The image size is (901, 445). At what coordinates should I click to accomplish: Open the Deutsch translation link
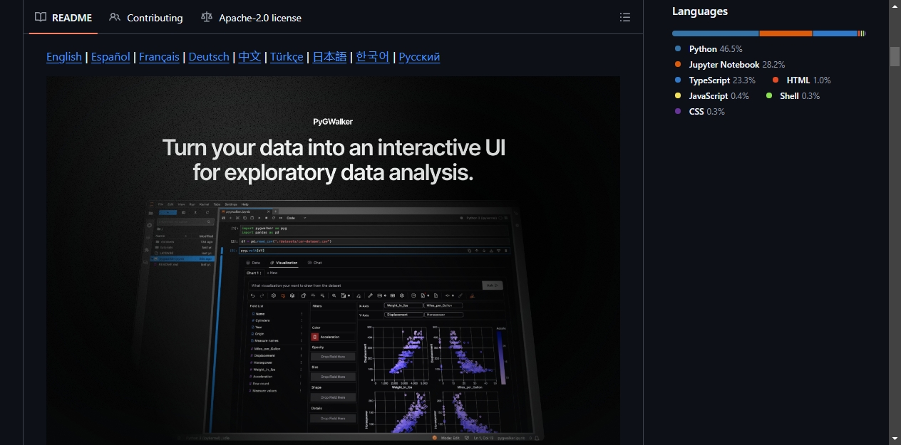click(x=209, y=57)
